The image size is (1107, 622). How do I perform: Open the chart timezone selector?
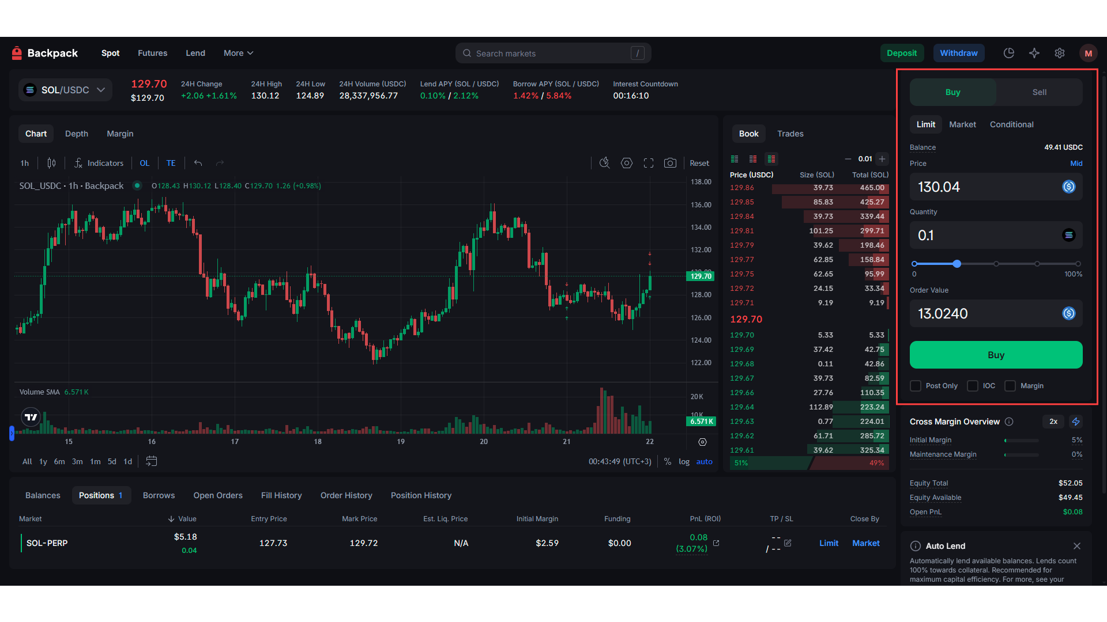coord(620,461)
